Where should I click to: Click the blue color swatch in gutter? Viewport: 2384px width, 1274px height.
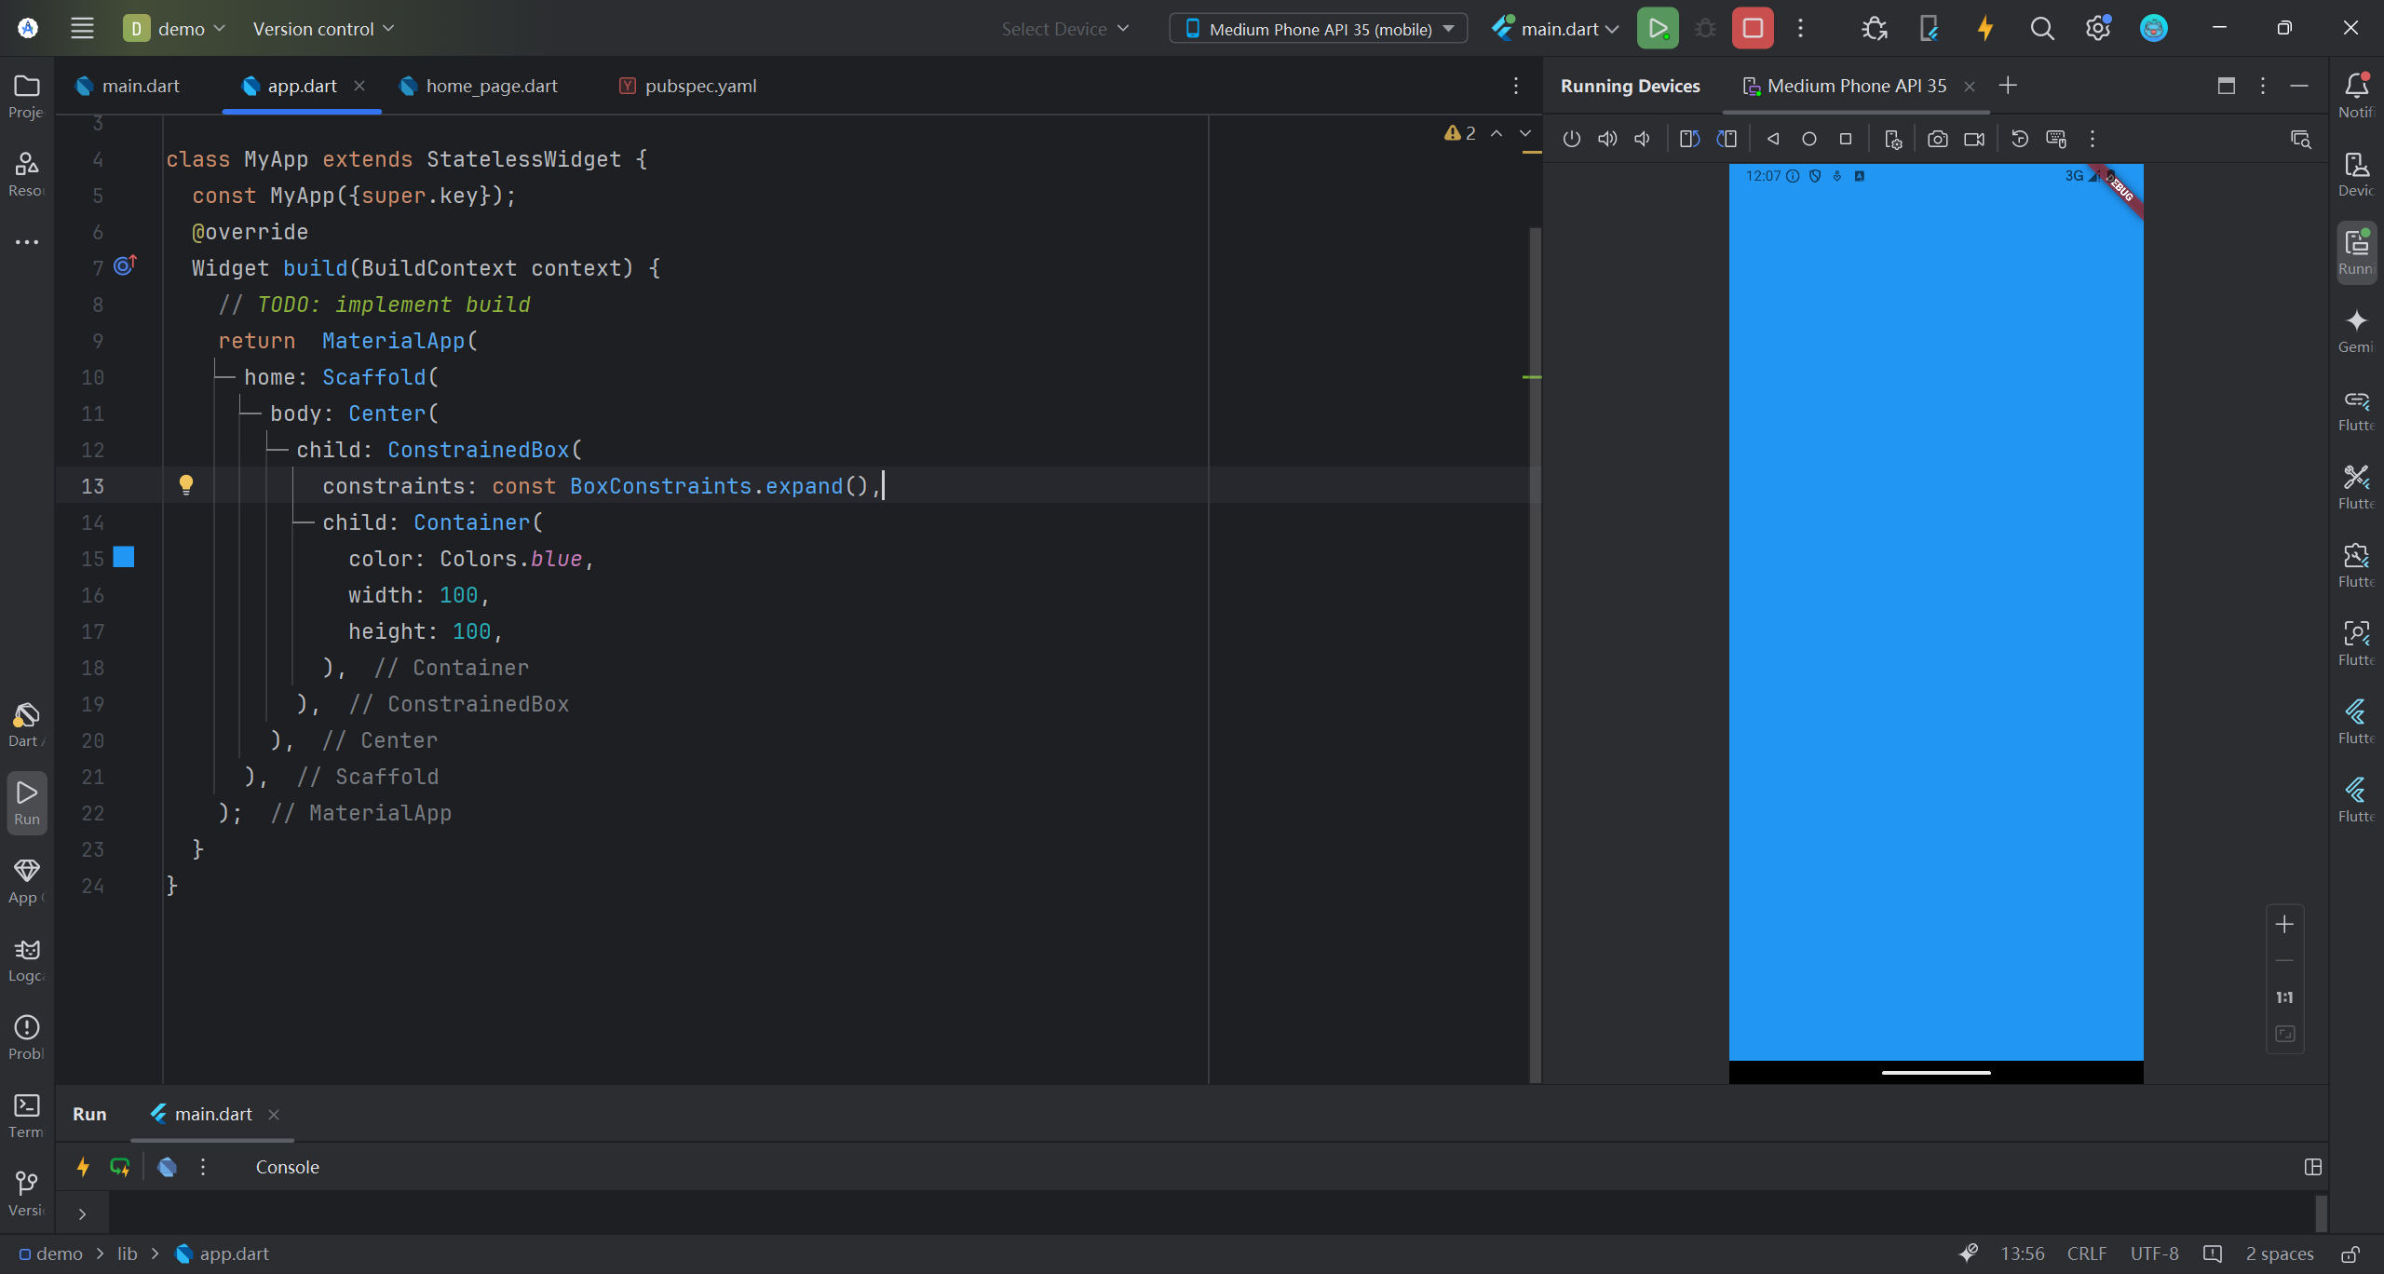[124, 557]
